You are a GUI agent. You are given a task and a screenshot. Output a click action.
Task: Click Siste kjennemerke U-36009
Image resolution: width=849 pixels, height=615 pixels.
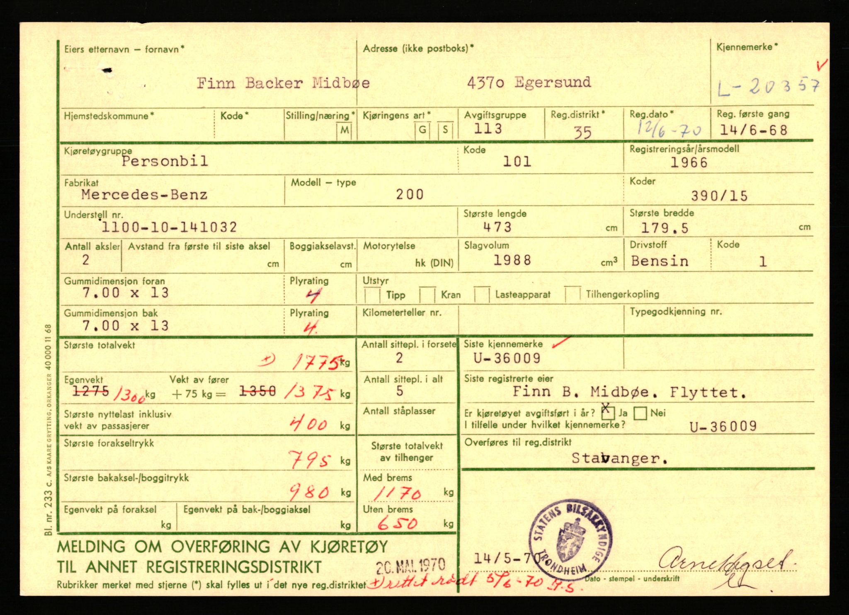[x=507, y=358]
